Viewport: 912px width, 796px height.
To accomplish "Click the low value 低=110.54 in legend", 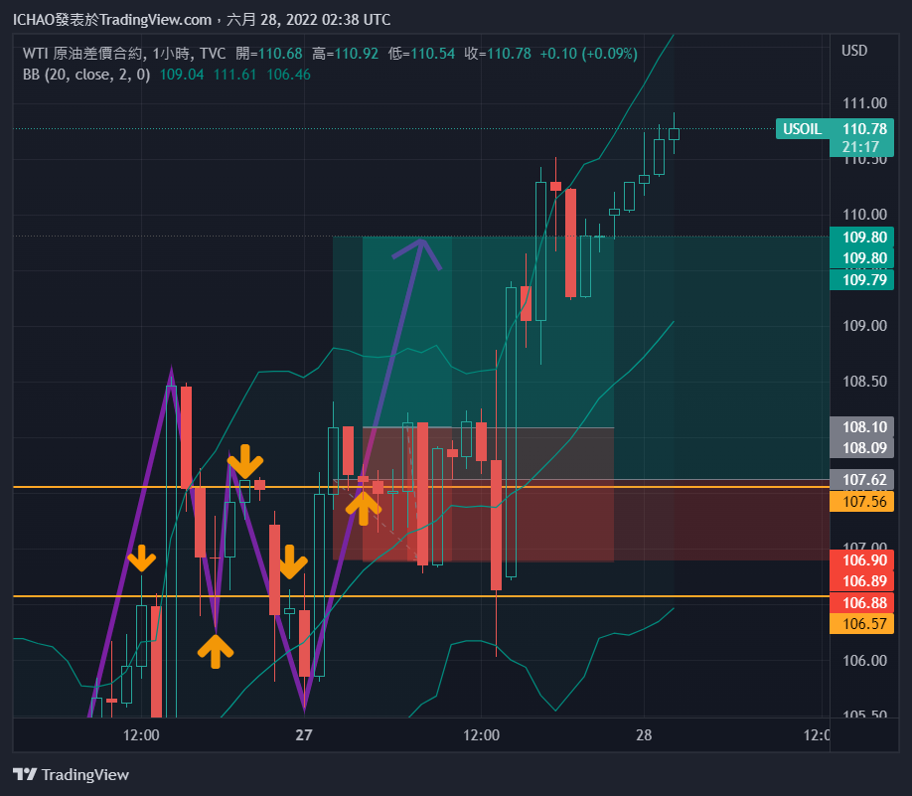I will click(x=421, y=54).
